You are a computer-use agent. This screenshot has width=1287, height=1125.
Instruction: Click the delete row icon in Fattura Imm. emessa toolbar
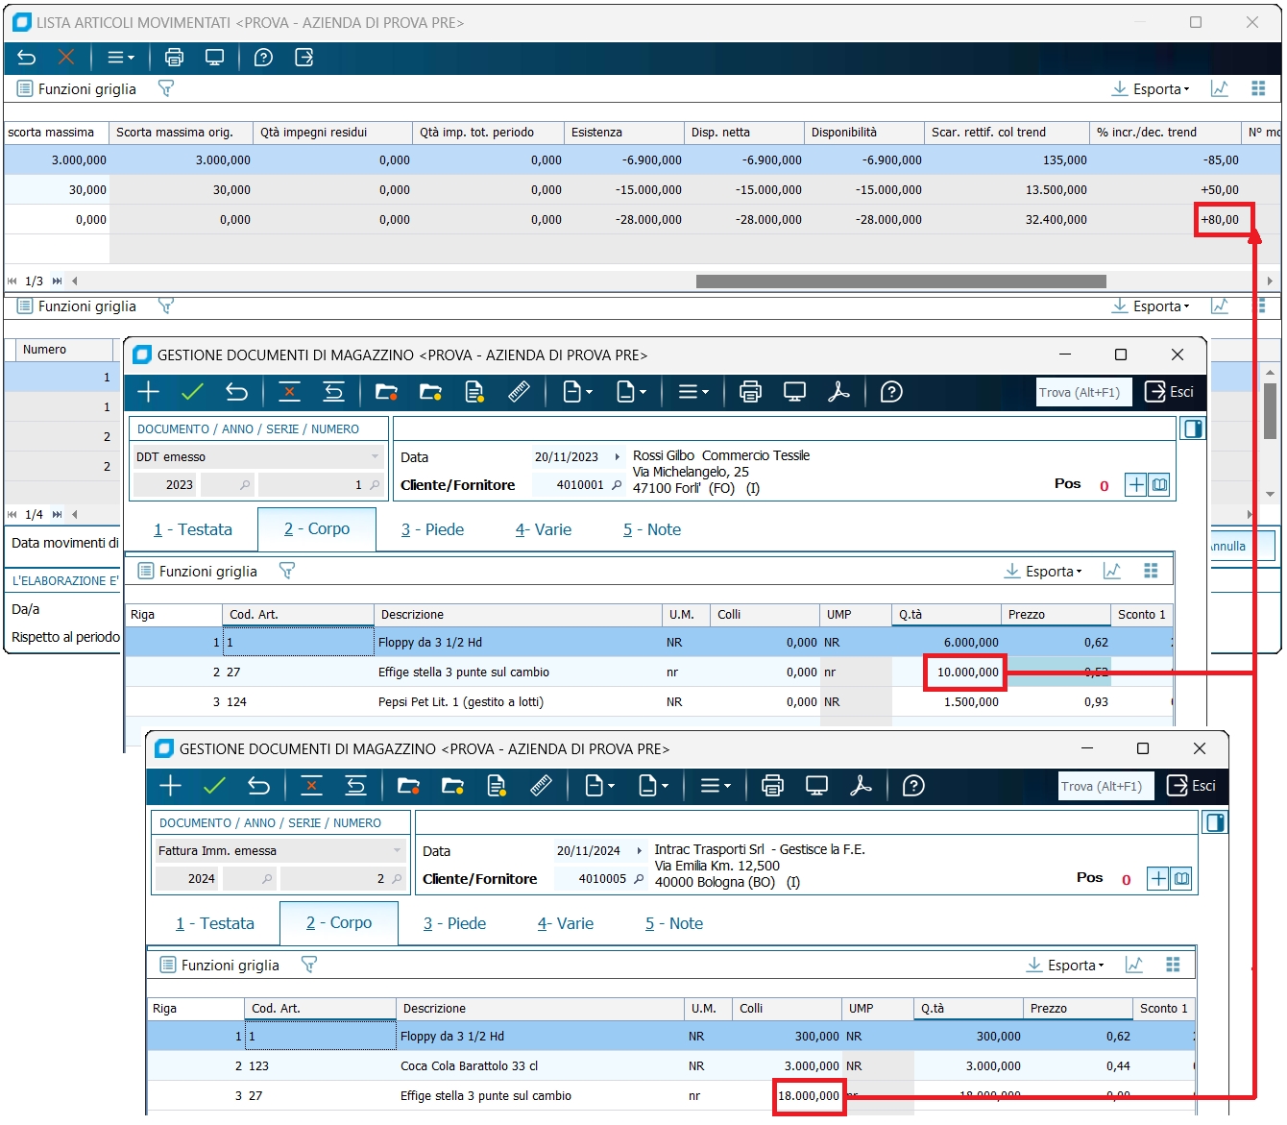(311, 786)
